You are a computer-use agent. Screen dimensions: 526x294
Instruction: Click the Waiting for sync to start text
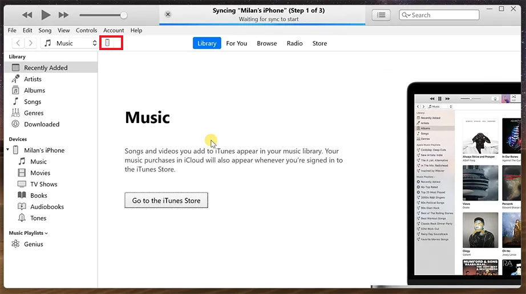click(269, 19)
